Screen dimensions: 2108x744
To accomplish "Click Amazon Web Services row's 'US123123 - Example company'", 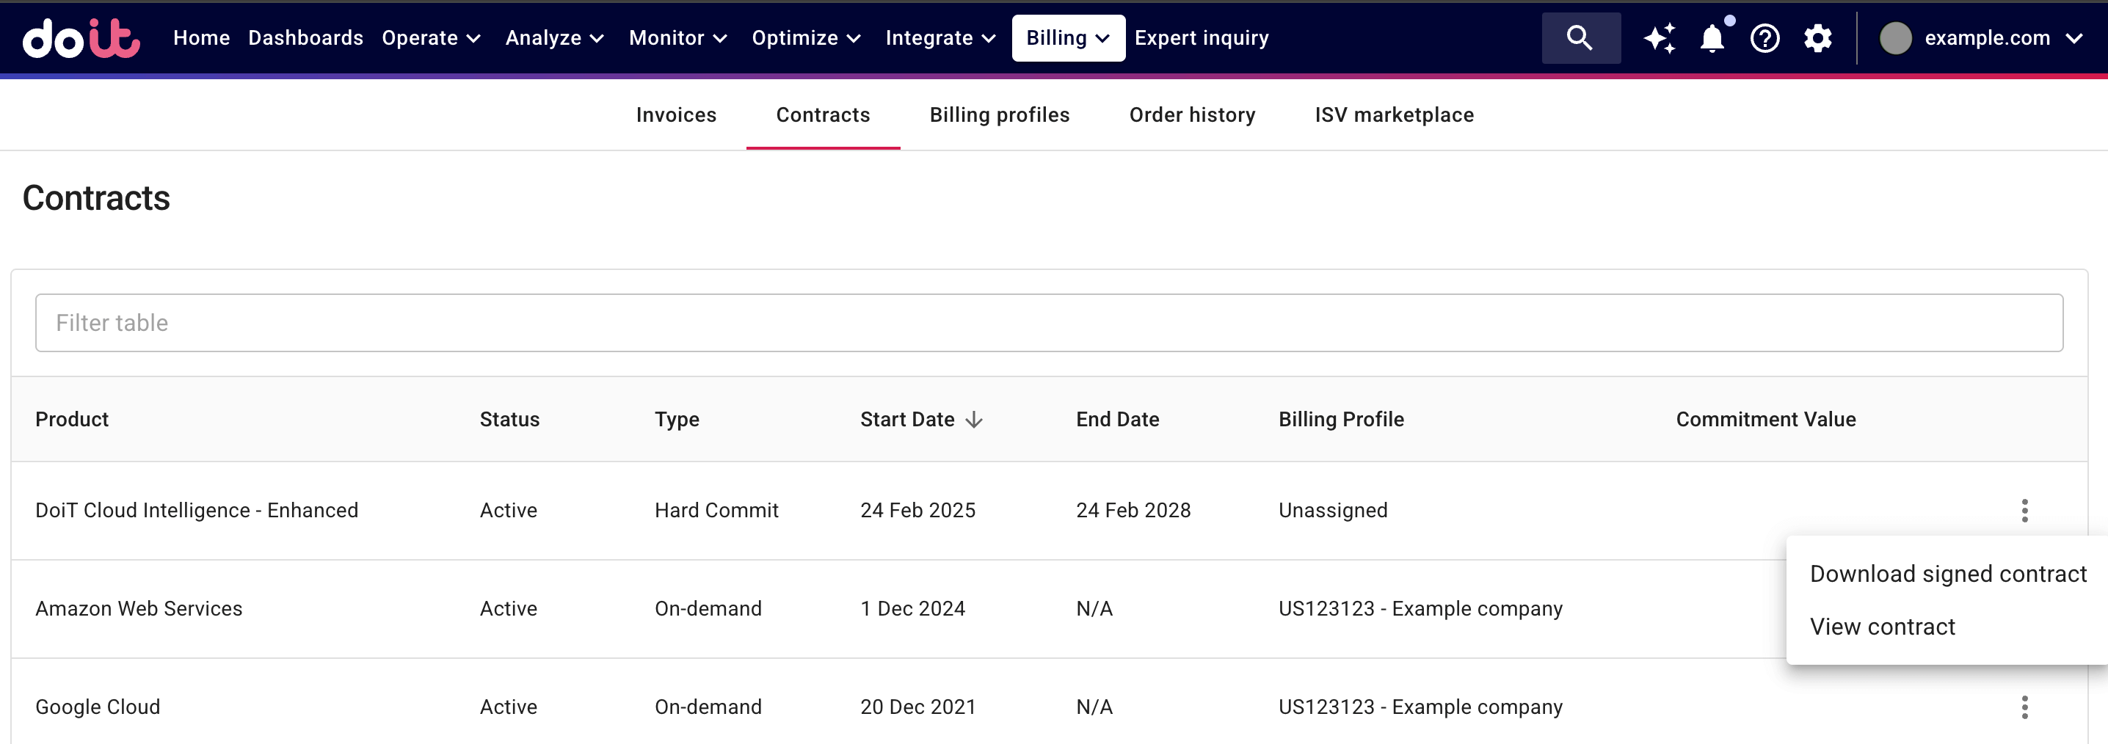I will tap(1420, 608).
